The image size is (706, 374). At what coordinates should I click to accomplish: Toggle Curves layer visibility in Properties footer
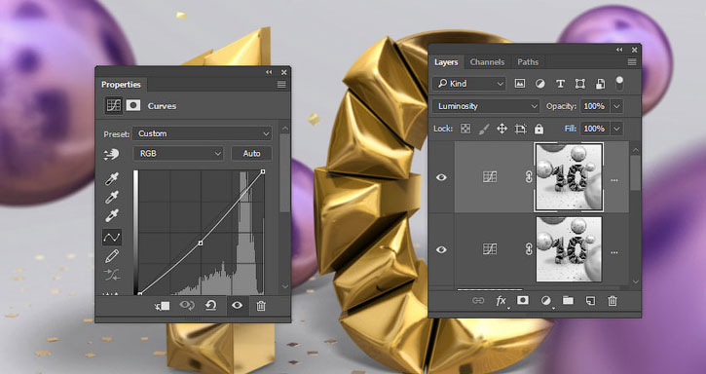(237, 306)
